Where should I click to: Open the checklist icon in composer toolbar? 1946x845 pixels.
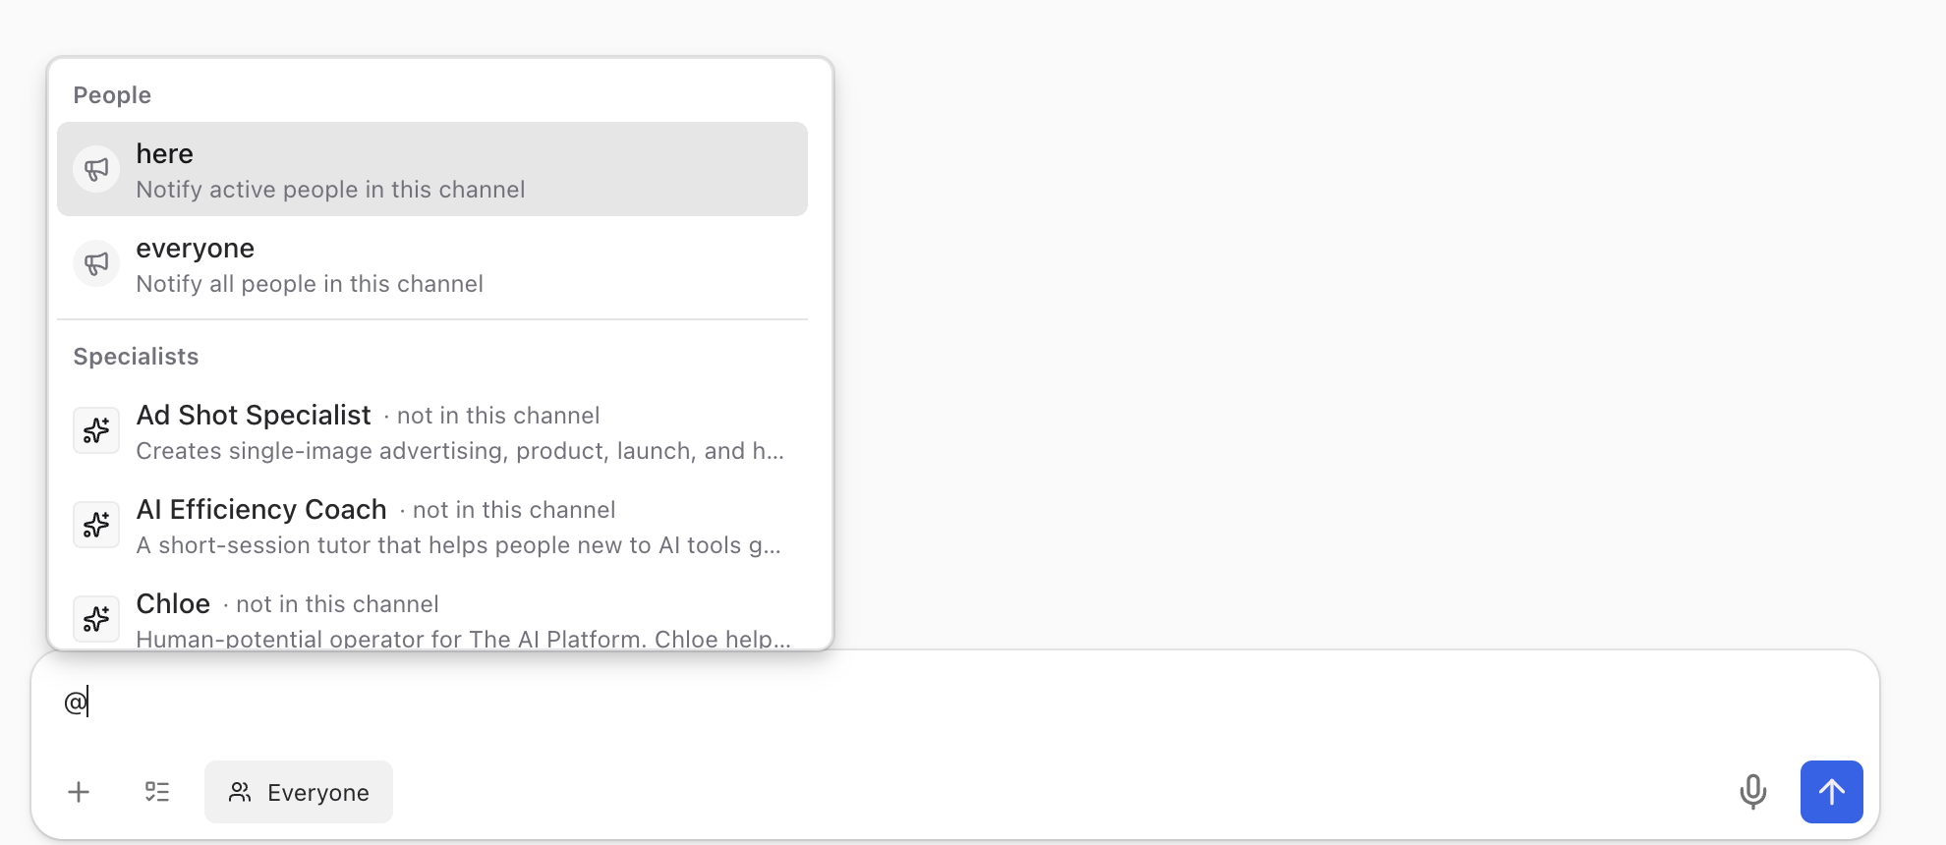(x=157, y=792)
